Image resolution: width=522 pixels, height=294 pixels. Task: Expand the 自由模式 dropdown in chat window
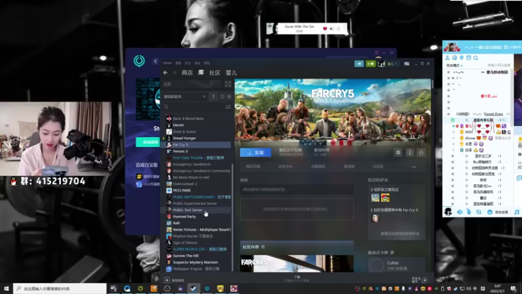tap(454, 65)
